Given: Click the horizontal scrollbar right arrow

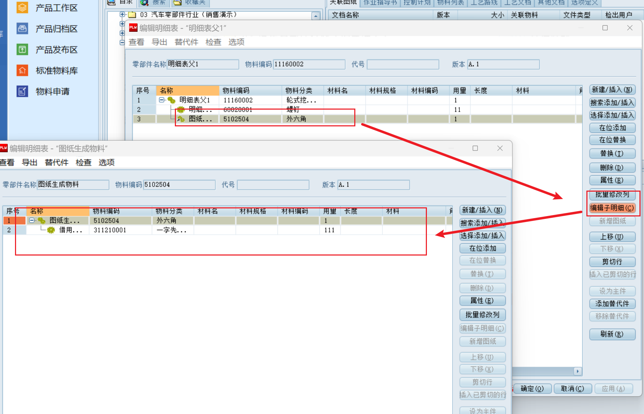Looking at the screenshot, I should (578, 371).
